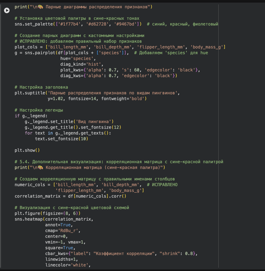Click the text.set_fontsize(10) line

coord(62,139)
